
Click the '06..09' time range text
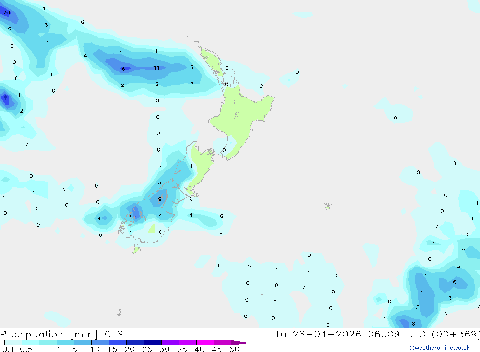coord(384,334)
